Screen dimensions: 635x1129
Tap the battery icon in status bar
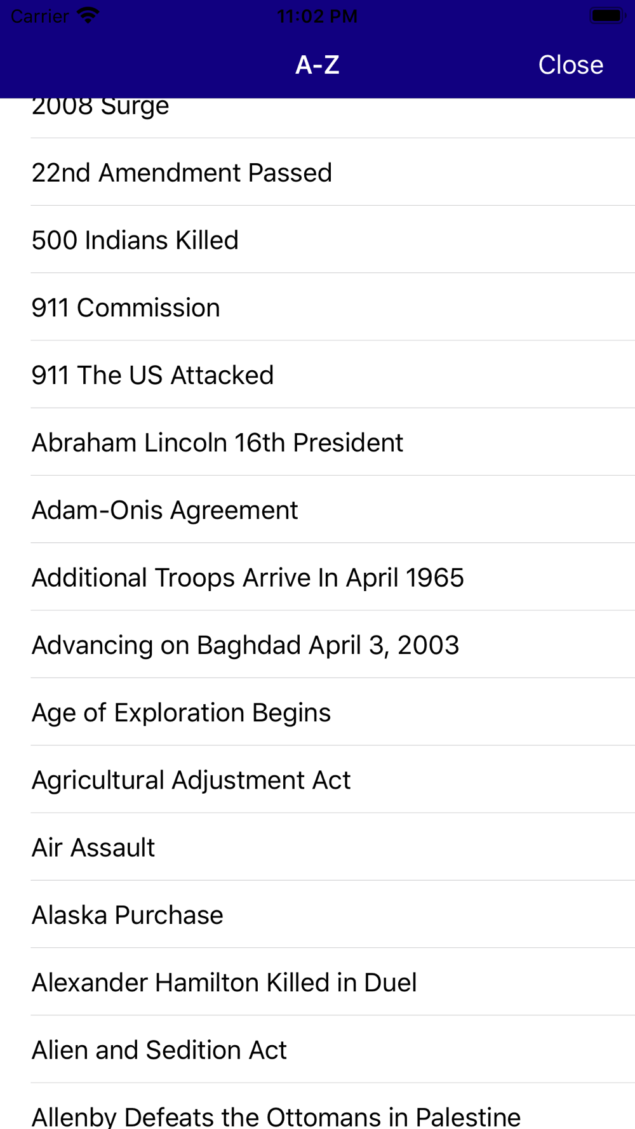[x=608, y=15]
